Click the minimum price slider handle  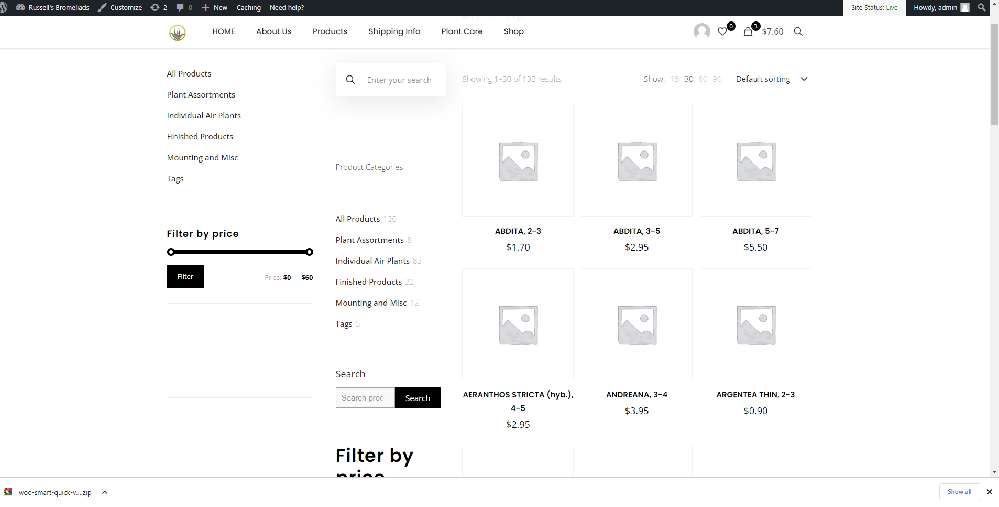point(171,252)
